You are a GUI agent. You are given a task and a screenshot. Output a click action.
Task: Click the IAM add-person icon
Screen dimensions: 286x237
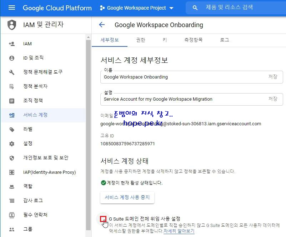point(12,44)
